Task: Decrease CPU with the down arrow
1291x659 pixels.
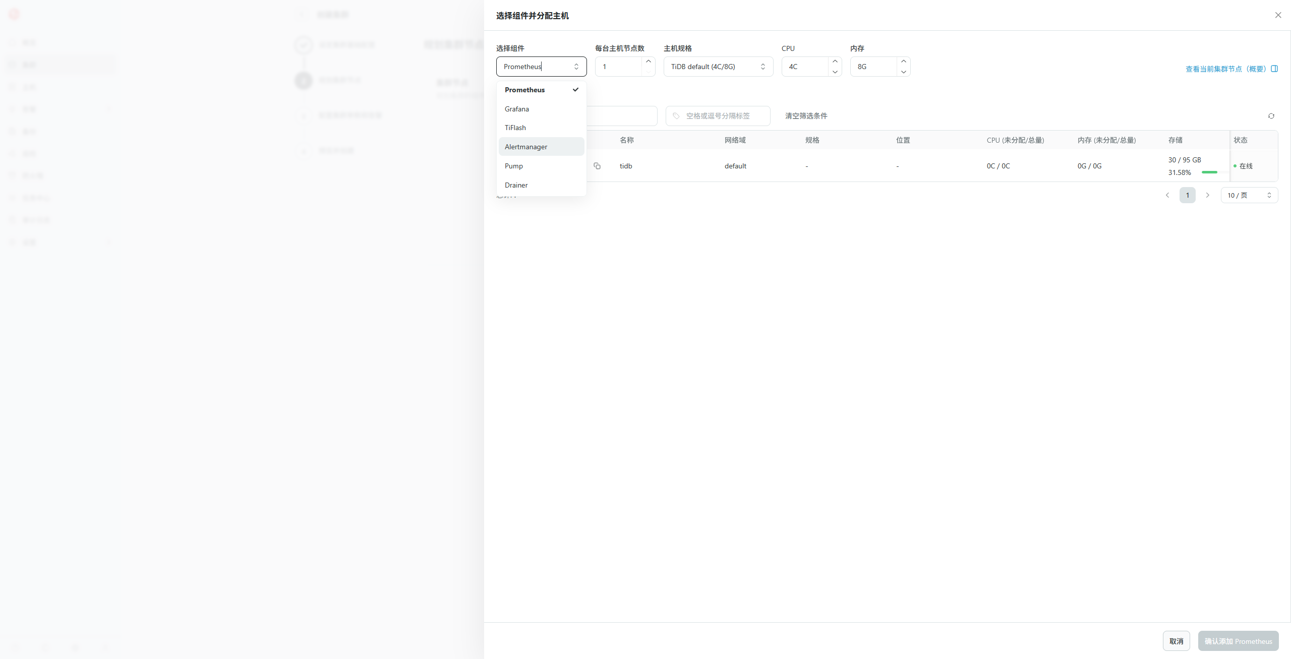Action: click(x=835, y=72)
